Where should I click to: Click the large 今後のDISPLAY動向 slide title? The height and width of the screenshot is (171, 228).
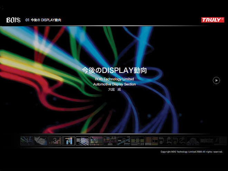point(114,70)
